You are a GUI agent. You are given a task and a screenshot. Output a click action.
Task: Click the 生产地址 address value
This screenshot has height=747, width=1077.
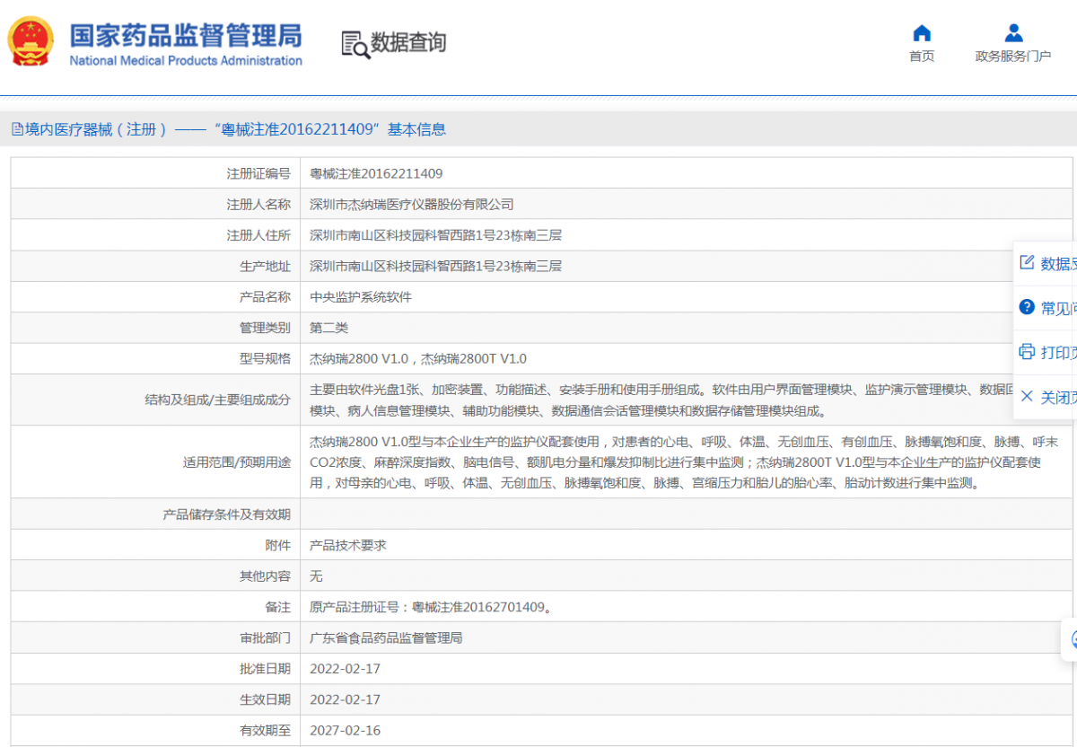[x=435, y=266]
